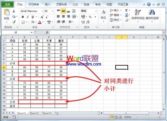Expand the Format (格式) cells dropdown

[121, 20]
